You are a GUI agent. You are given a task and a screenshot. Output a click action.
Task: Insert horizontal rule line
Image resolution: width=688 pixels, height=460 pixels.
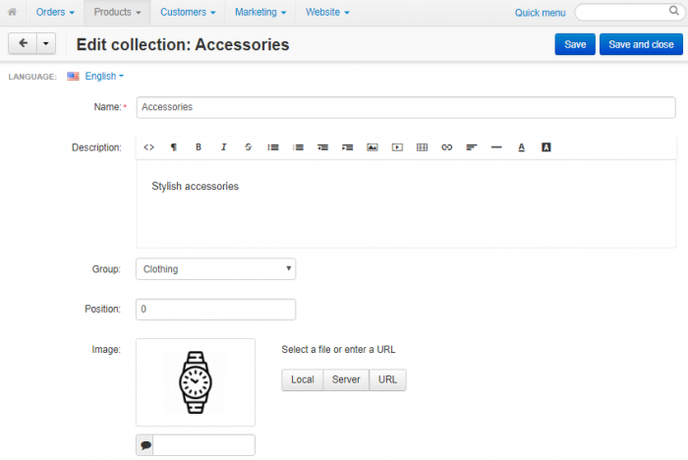(496, 147)
